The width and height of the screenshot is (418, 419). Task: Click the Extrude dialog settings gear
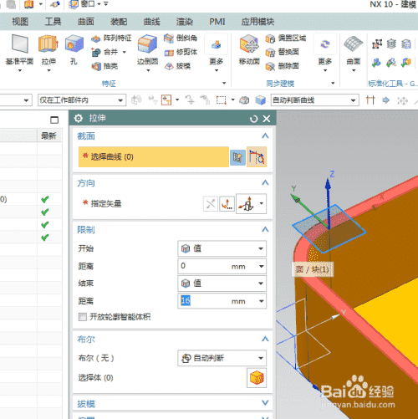pos(79,118)
